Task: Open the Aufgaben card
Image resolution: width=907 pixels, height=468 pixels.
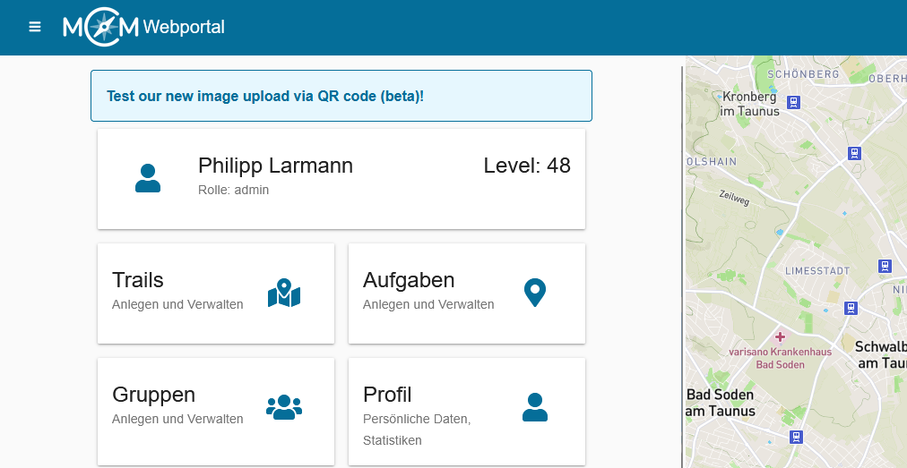Action: coord(466,293)
